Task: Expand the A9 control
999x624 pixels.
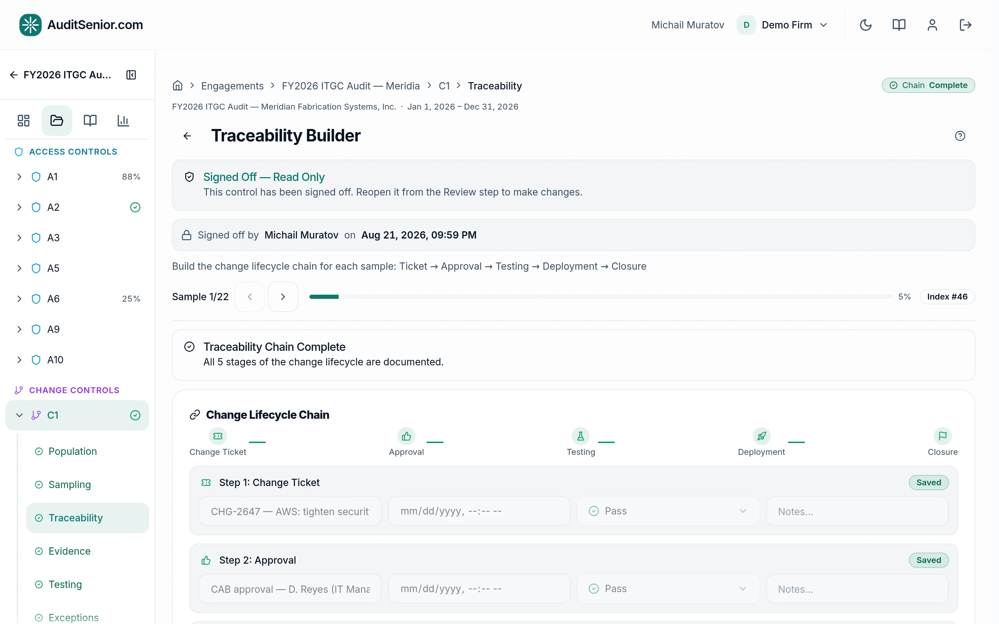Action: (19, 329)
